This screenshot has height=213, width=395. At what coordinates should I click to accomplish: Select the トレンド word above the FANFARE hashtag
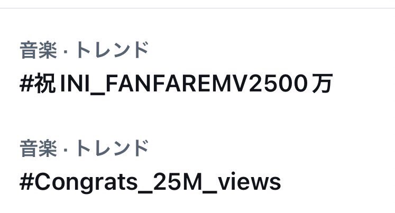pyautogui.click(x=112, y=50)
